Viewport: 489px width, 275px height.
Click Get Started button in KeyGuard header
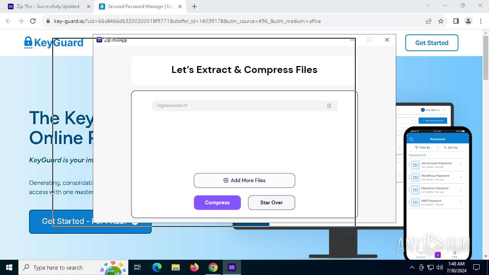432,43
